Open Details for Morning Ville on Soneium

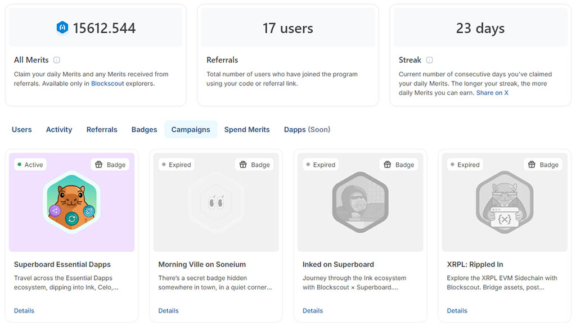pos(168,310)
